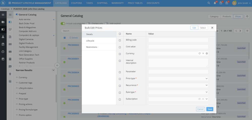Clear the Currency field with X icon
The width and height of the screenshot is (252, 120).
coord(203,53)
